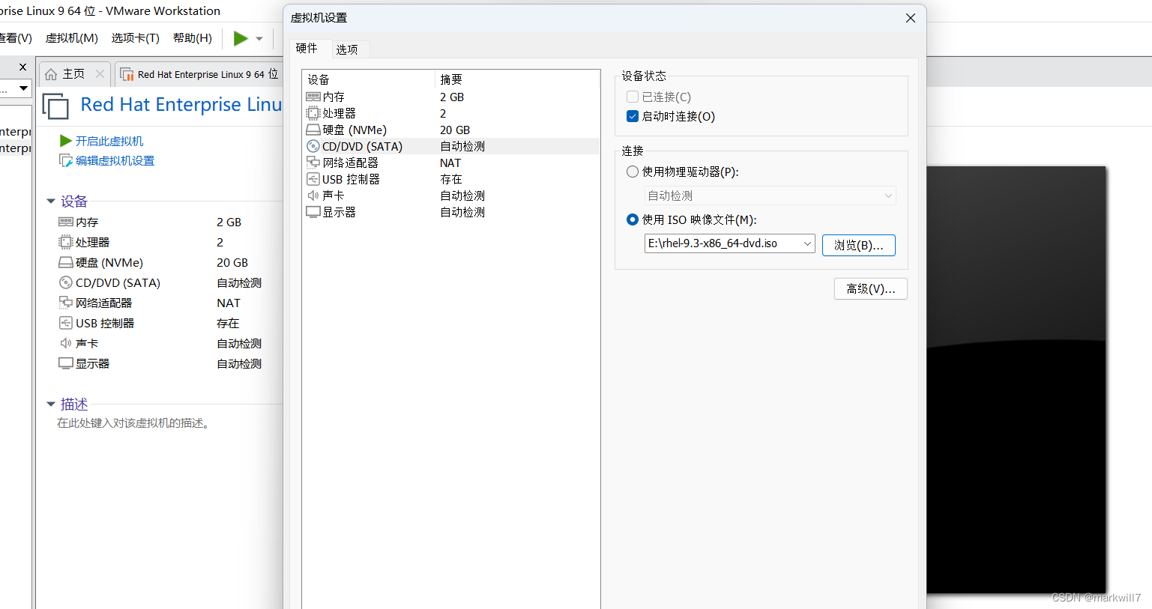Open dropdown arrow beside power-on button
This screenshot has height=609, width=1152.
pos(259,38)
